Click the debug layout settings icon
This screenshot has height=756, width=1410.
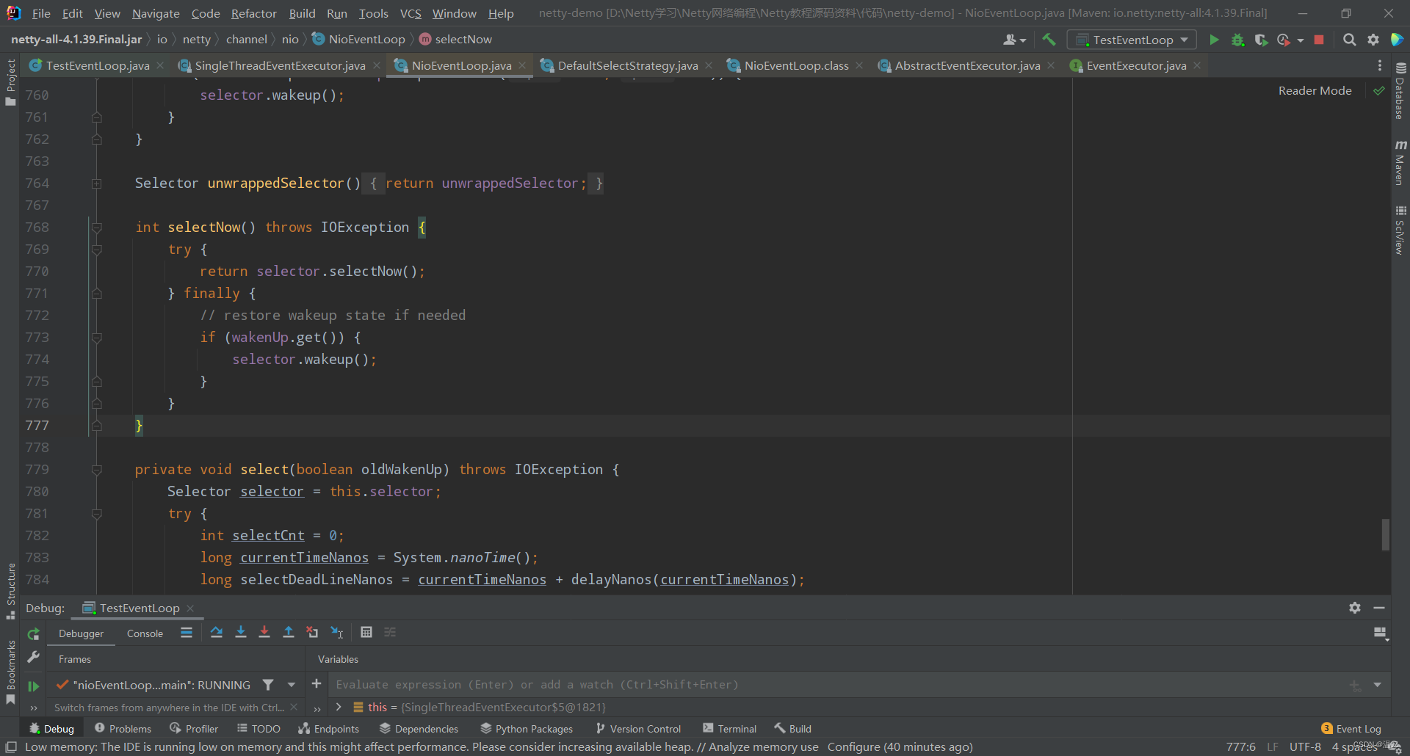1381,633
